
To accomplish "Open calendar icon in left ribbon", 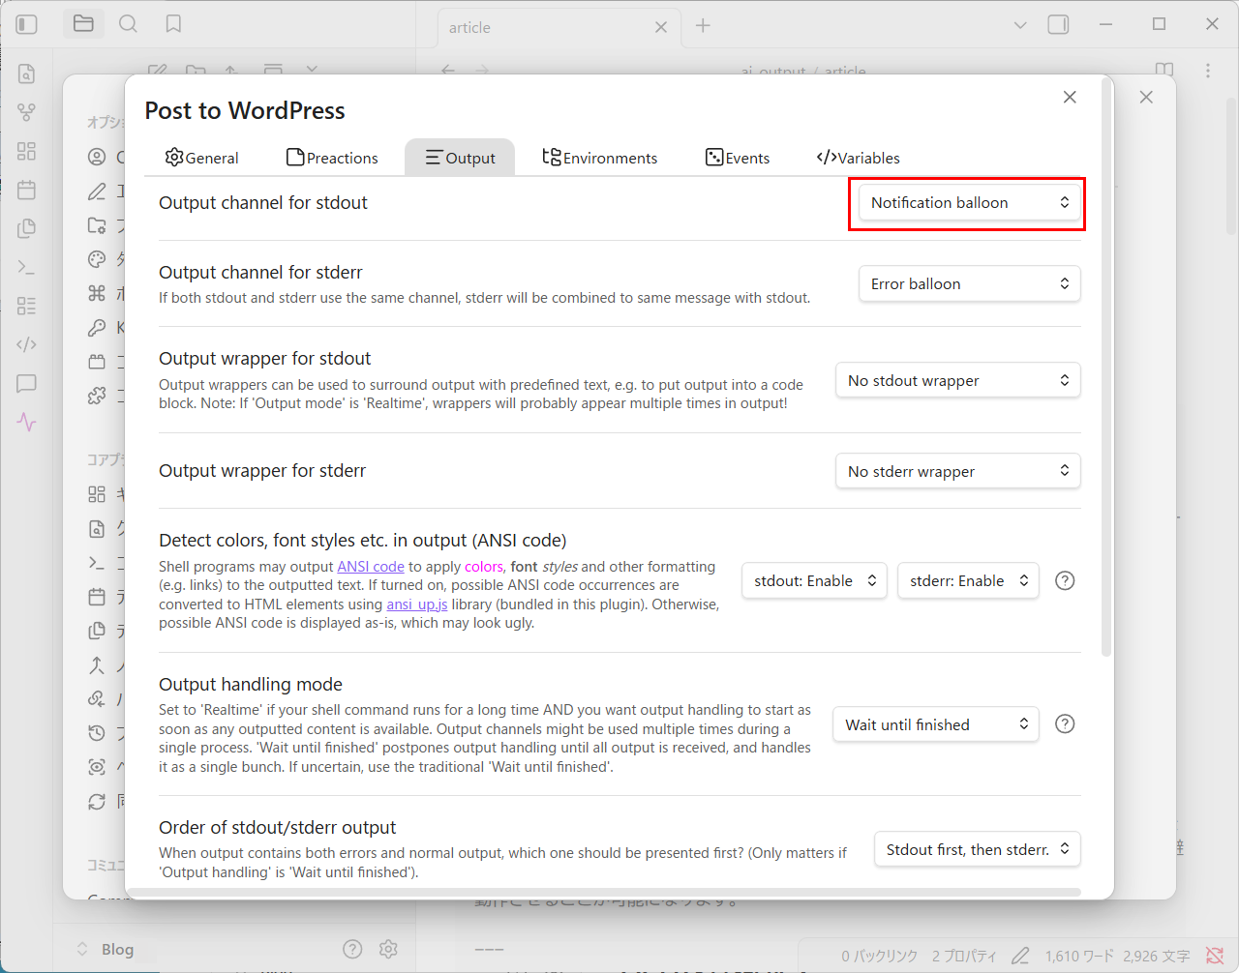I will click(x=27, y=190).
